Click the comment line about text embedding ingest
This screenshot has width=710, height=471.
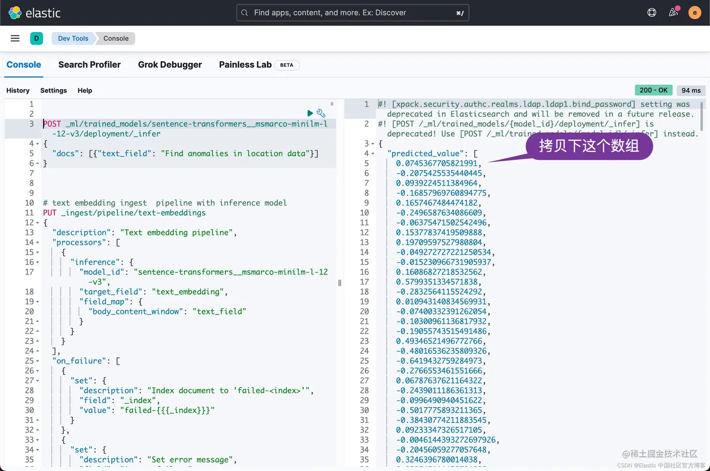pyautogui.click(x=165, y=203)
